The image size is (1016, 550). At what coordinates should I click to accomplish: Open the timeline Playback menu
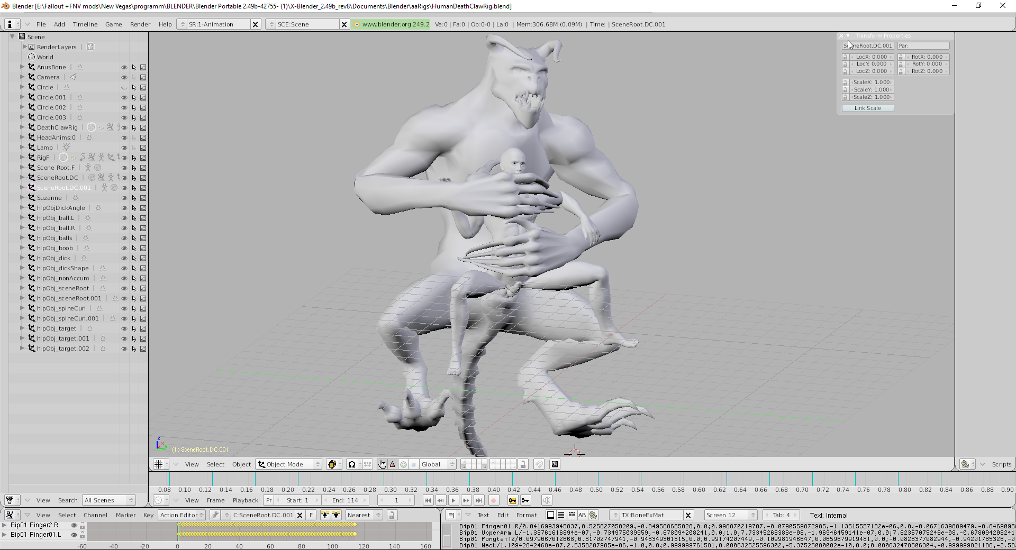click(246, 500)
